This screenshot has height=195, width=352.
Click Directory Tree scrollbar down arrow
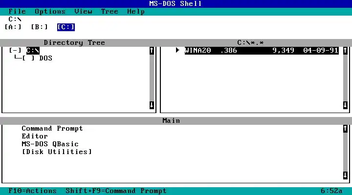pyautogui.click(x=152, y=105)
